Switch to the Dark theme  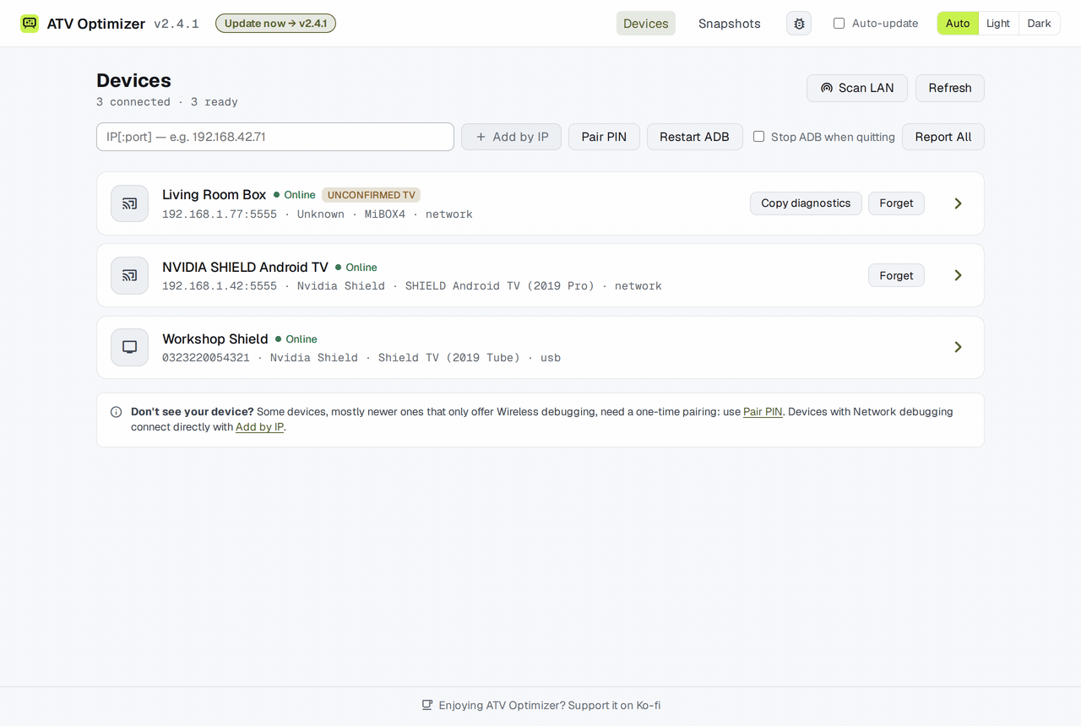(x=1039, y=24)
